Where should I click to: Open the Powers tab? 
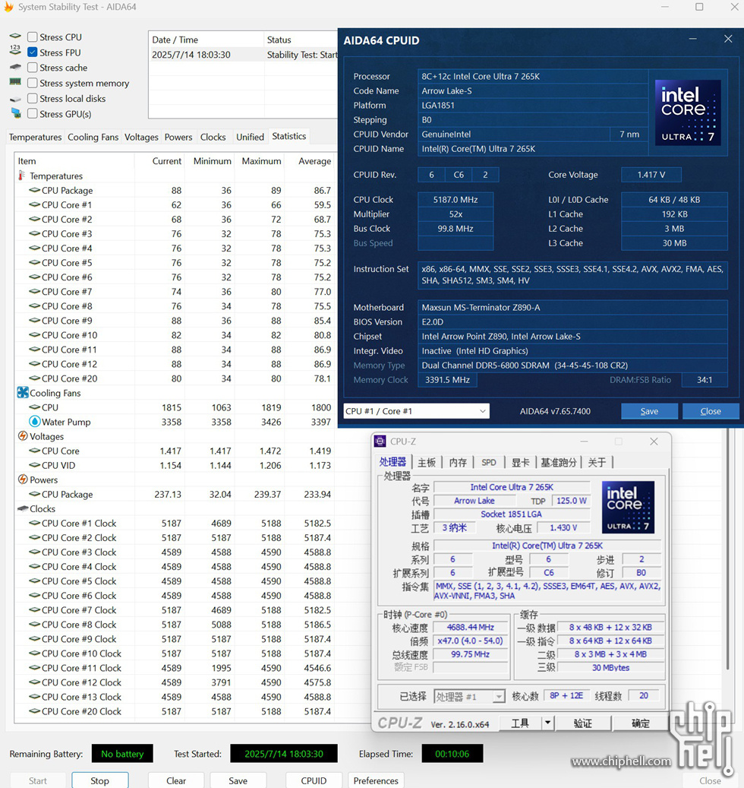point(178,138)
